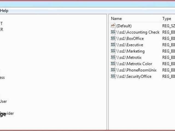The image size is (175, 131).
Task: Select the (Default) registry value name
Action: (124, 26)
